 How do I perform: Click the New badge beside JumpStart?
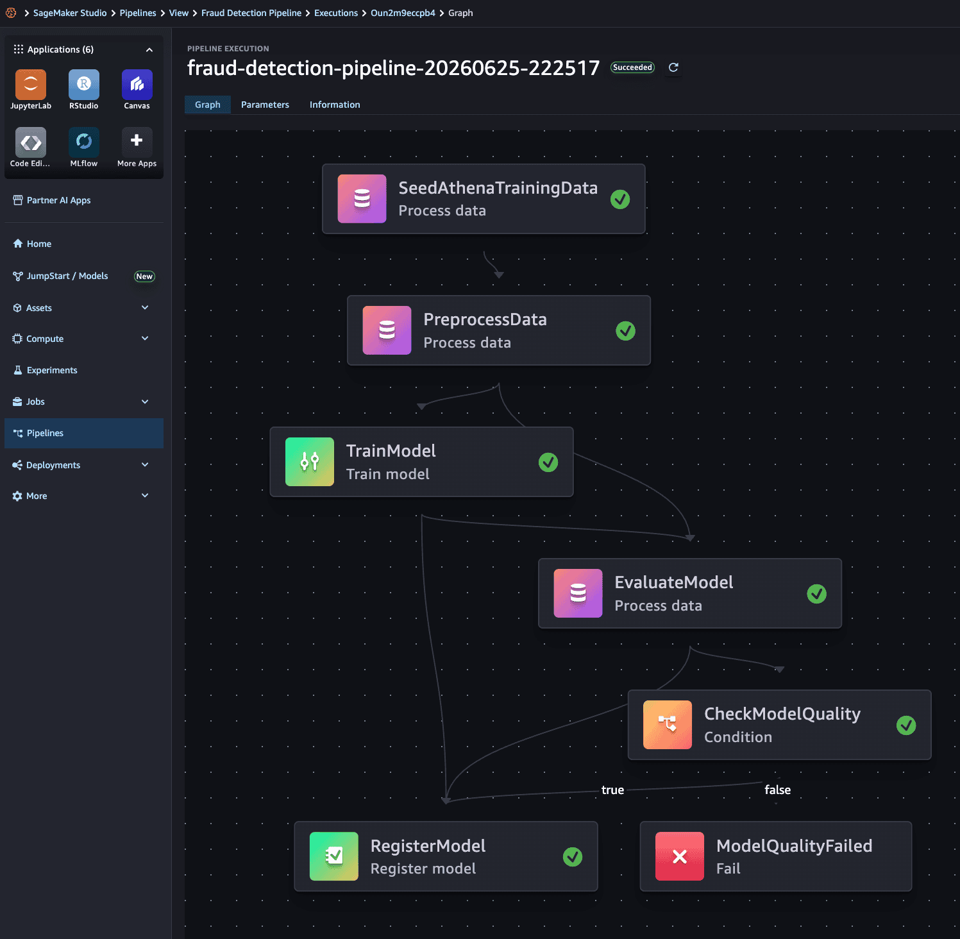[x=144, y=276]
